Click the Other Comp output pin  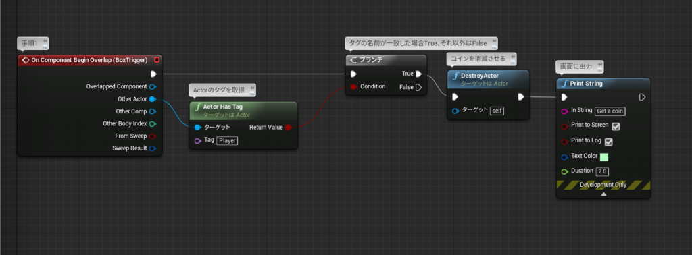click(153, 111)
